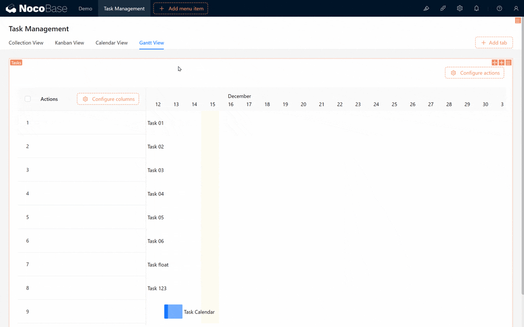This screenshot has height=327, width=524.
Task: Click the Task 03 label
Action: coord(156,171)
